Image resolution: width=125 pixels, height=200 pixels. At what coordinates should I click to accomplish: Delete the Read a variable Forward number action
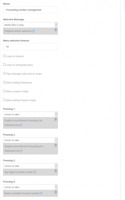click(56, 192)
